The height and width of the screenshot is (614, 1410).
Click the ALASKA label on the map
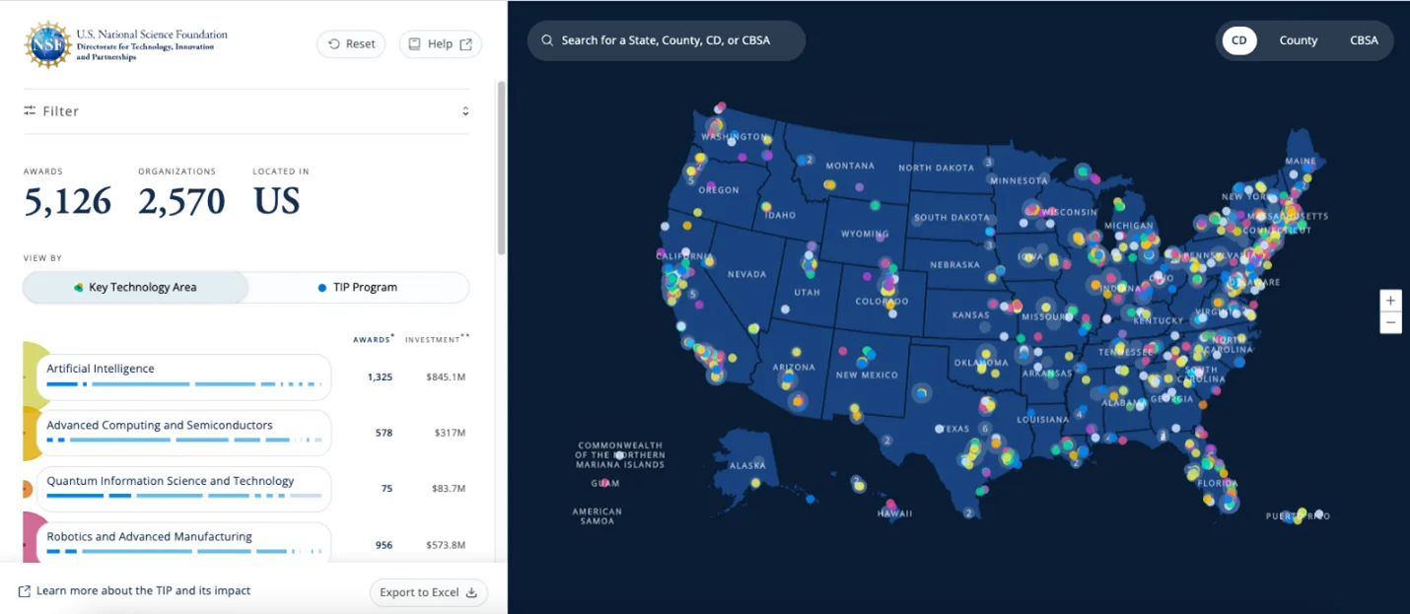[x=747, y=465]
